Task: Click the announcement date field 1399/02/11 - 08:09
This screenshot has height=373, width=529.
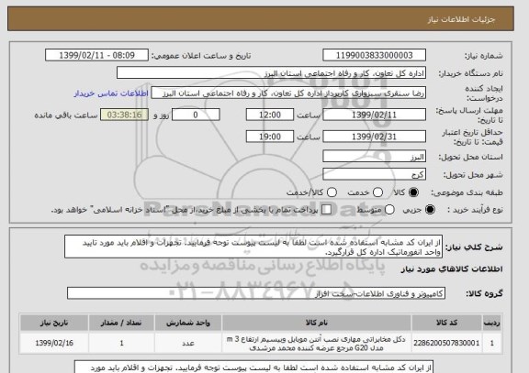Action: point(96,55)
